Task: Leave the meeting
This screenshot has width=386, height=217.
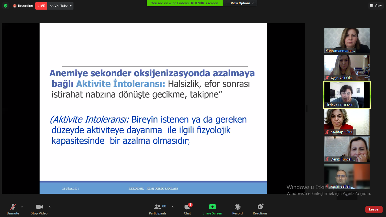Action: [374, 209]
